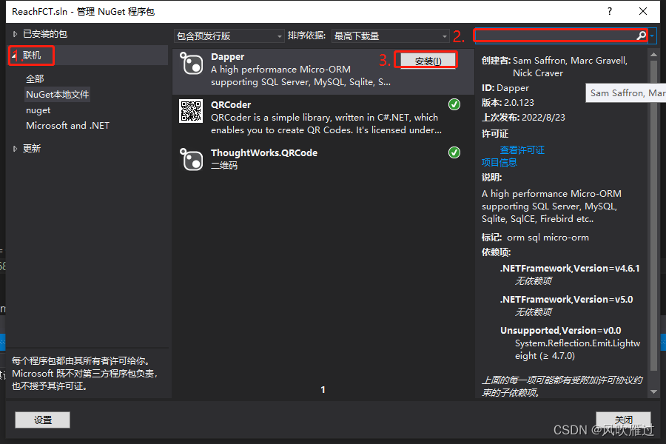The image size is (666, 444).
Task: Select the Microsoft and .NET source
Action: 67,125
